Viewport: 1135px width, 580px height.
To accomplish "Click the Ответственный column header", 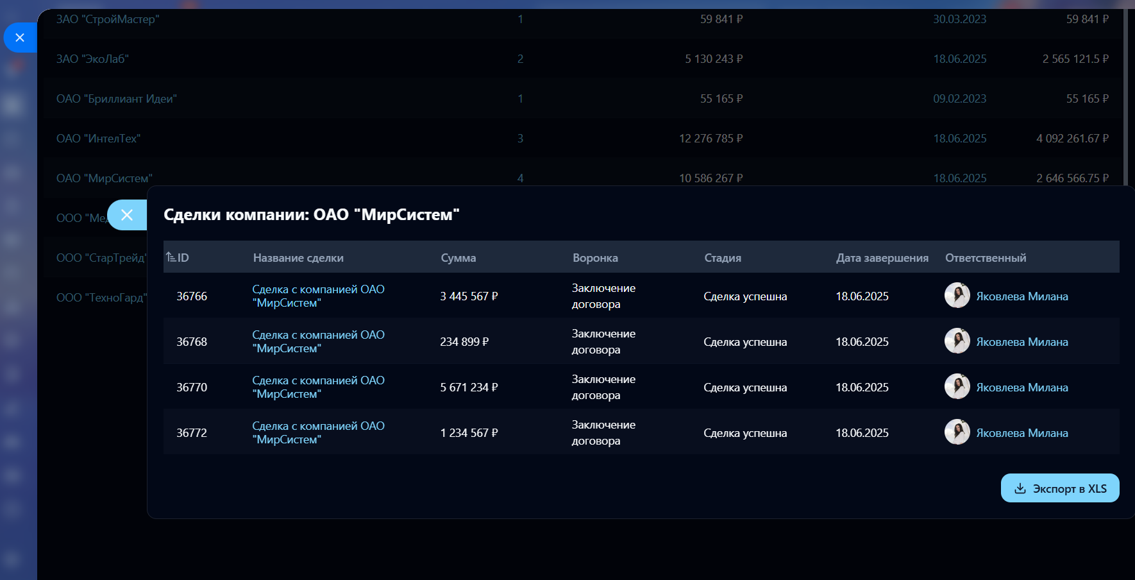I will [985, 258].
